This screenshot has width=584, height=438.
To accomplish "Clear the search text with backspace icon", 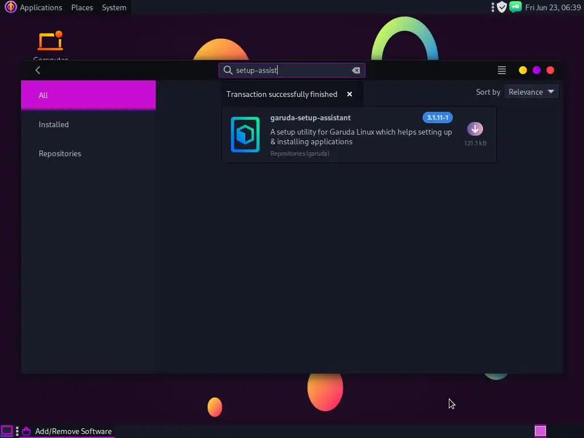I will tap(356, 70).
